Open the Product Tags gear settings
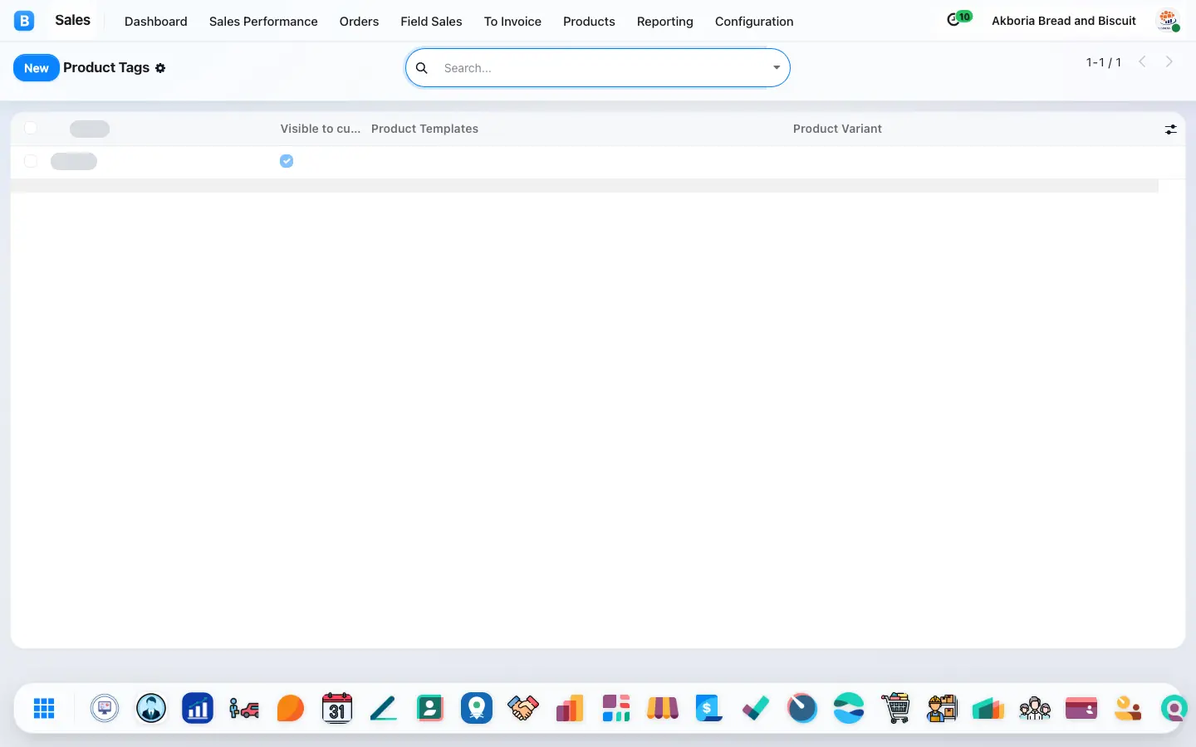 [x=160, y=68]
